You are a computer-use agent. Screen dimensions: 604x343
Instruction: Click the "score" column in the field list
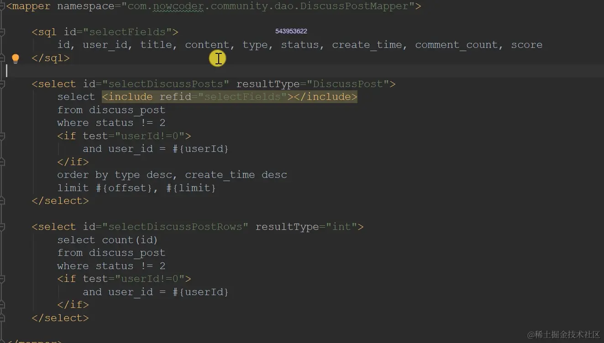(x=527, y=45)
